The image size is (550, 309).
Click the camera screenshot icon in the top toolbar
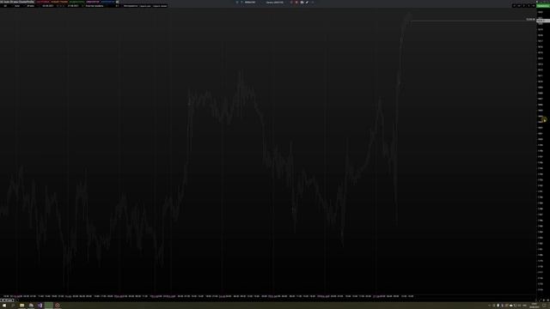(302, 2)
